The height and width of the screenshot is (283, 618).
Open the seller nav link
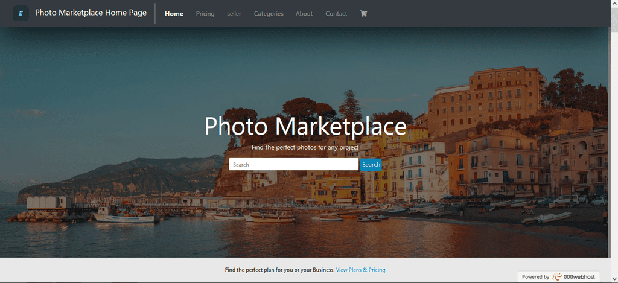(234, 13)
